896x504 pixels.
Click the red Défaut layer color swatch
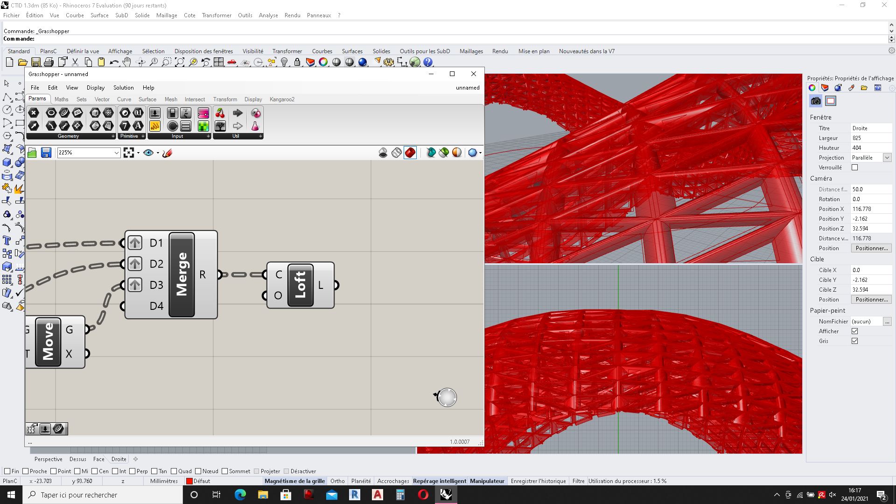pyautogui.click(x=189, y=481)
